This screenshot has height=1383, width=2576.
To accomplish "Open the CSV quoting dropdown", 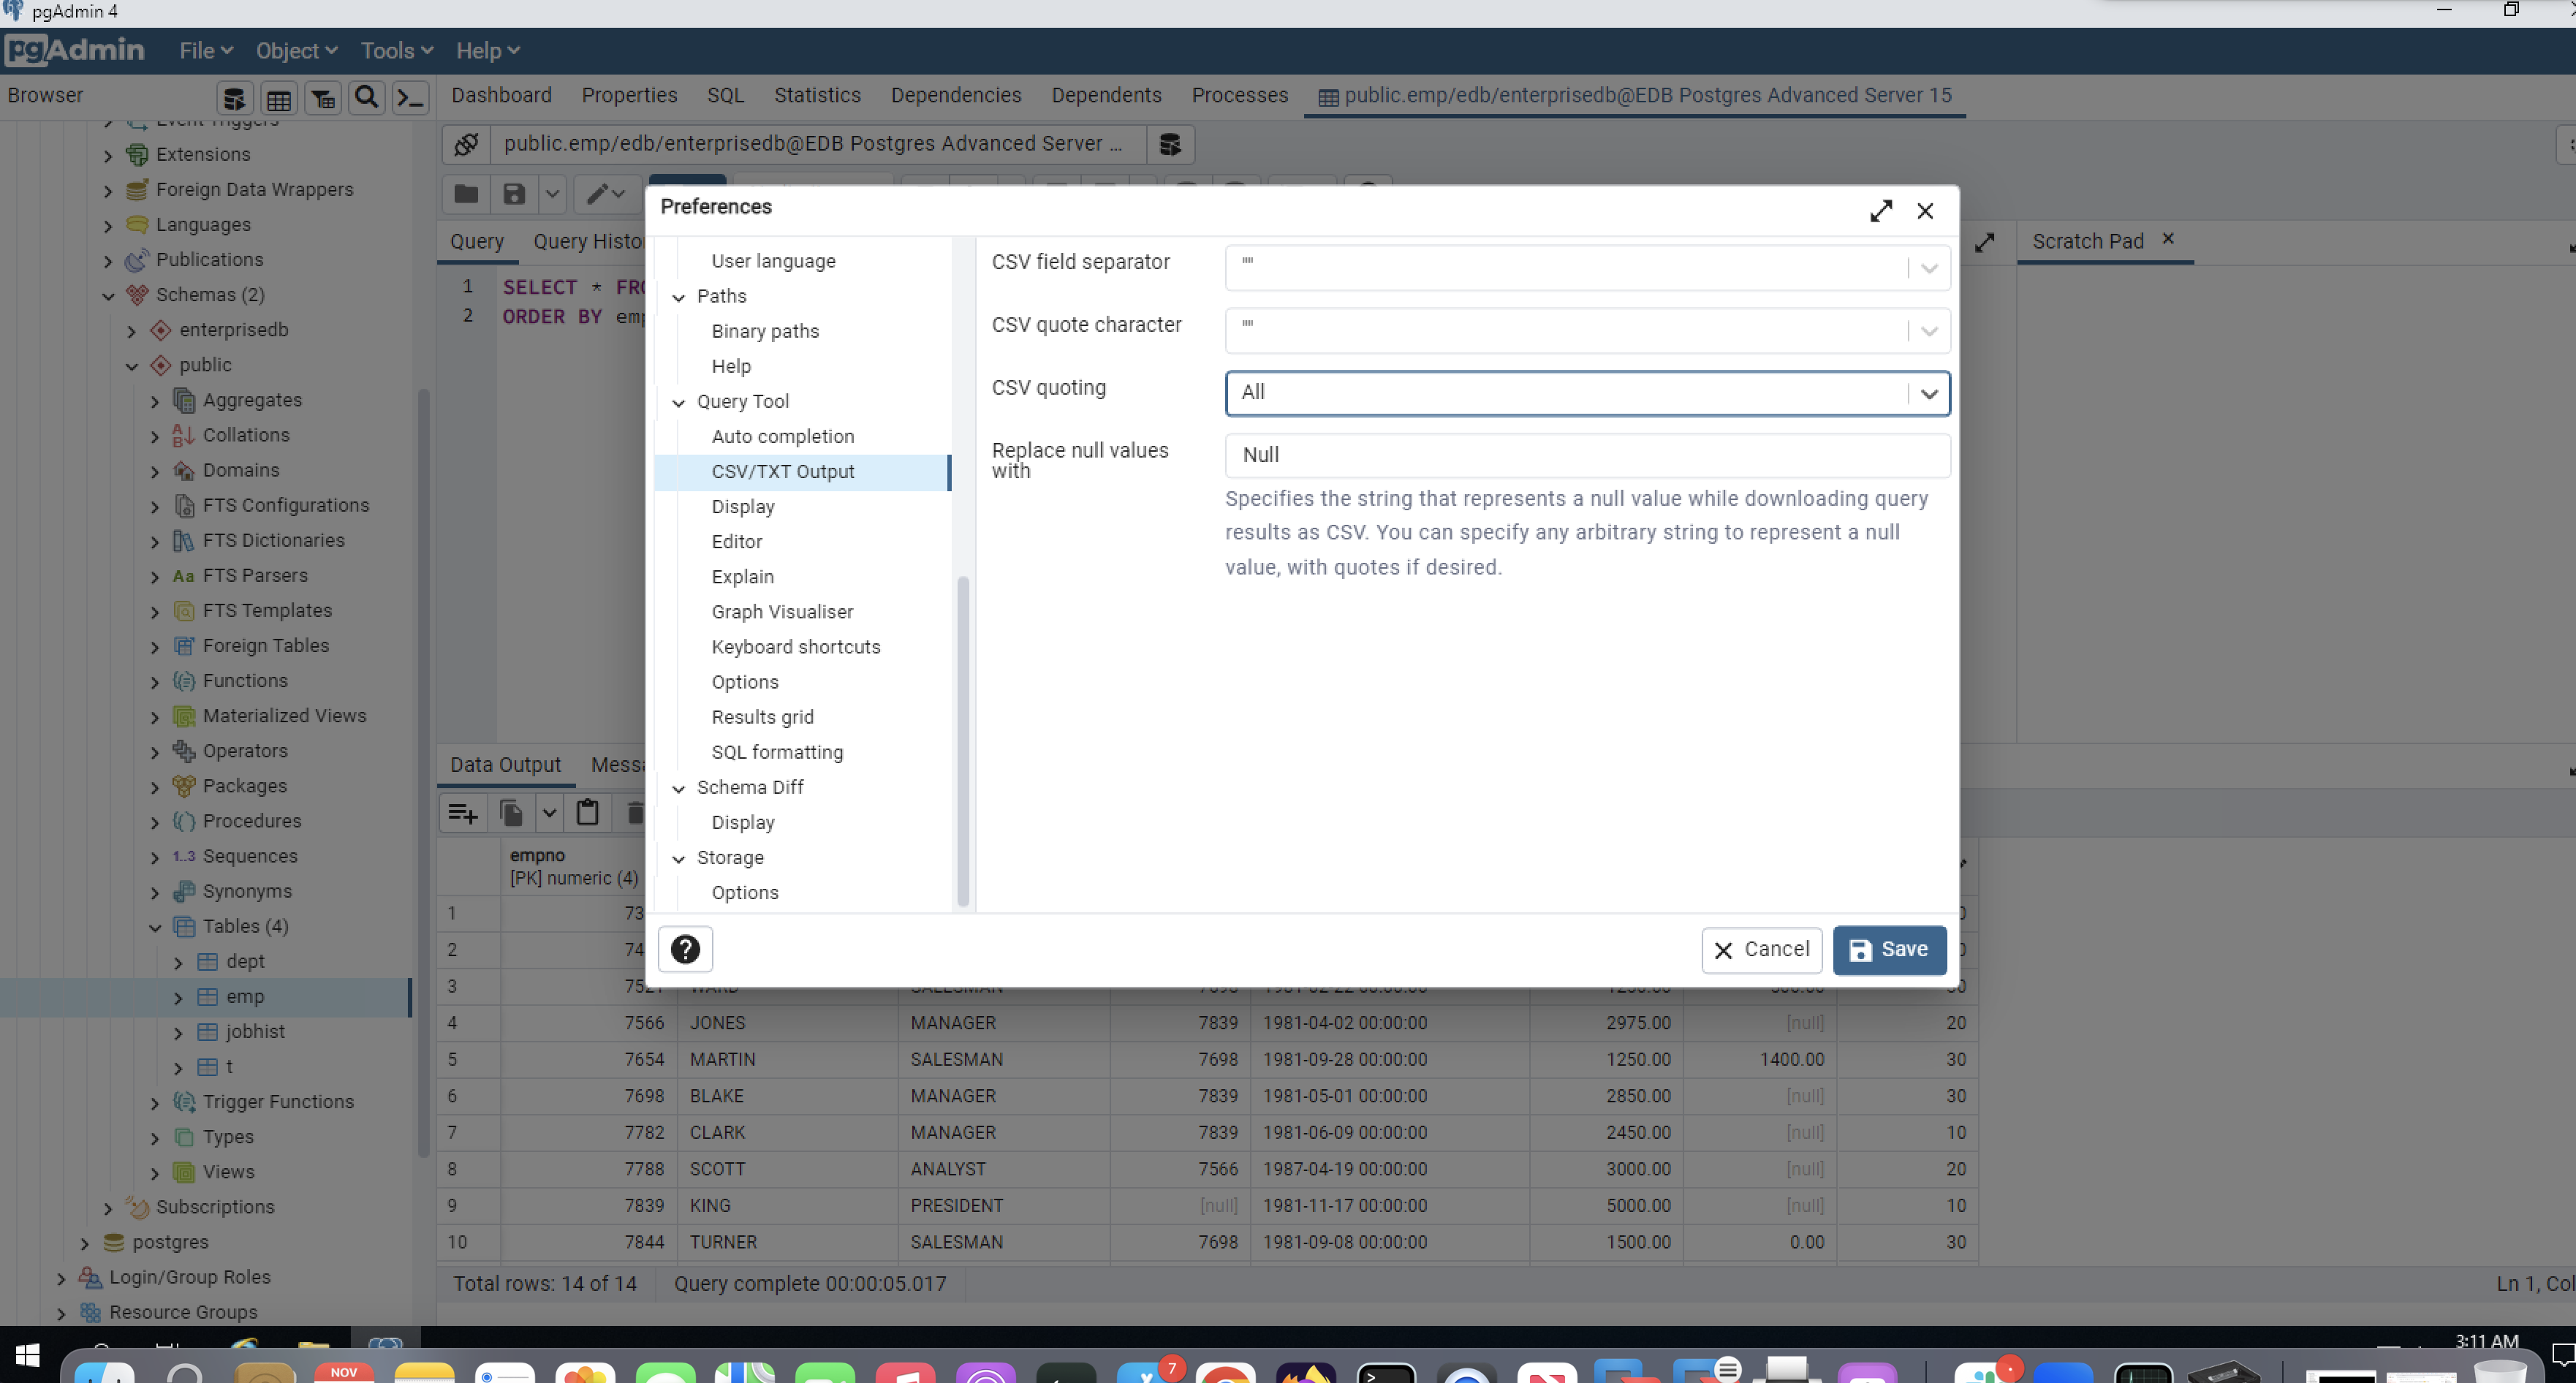I will pos(1928,393).
